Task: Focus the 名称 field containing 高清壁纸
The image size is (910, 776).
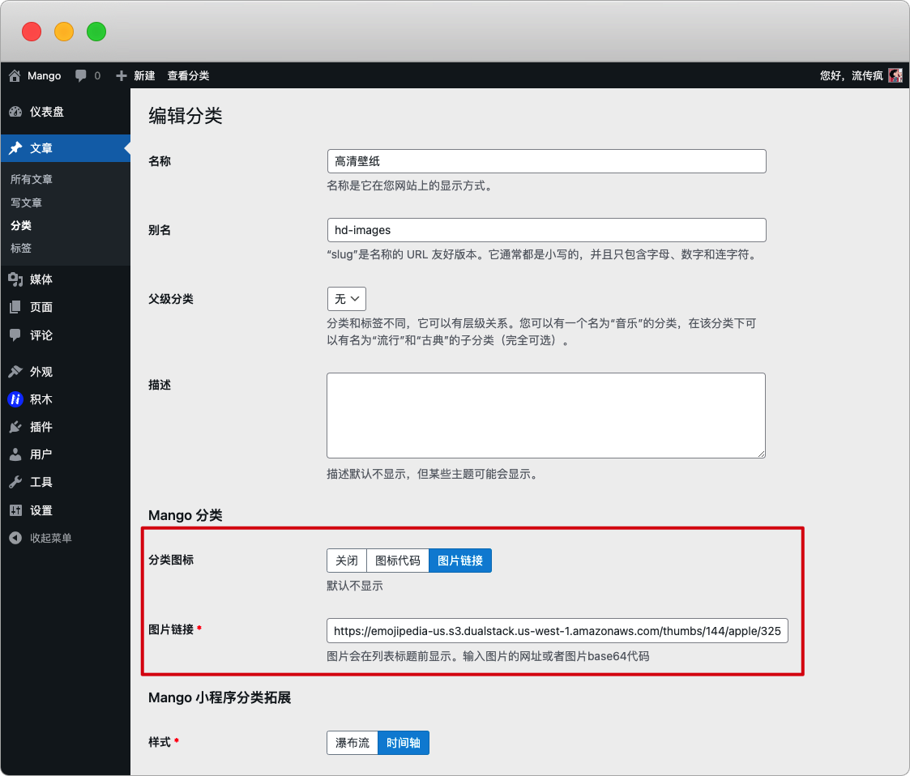Action: (547, 161)
